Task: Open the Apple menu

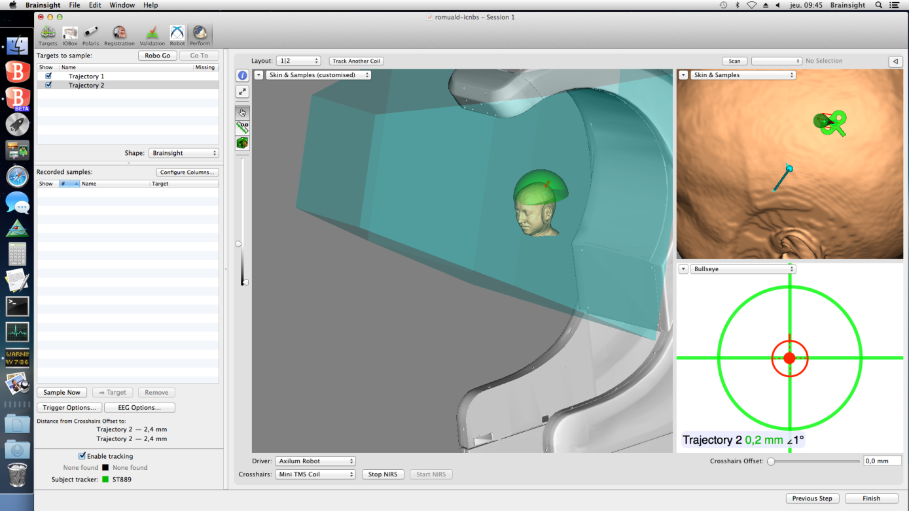Action: click(12, 5)
